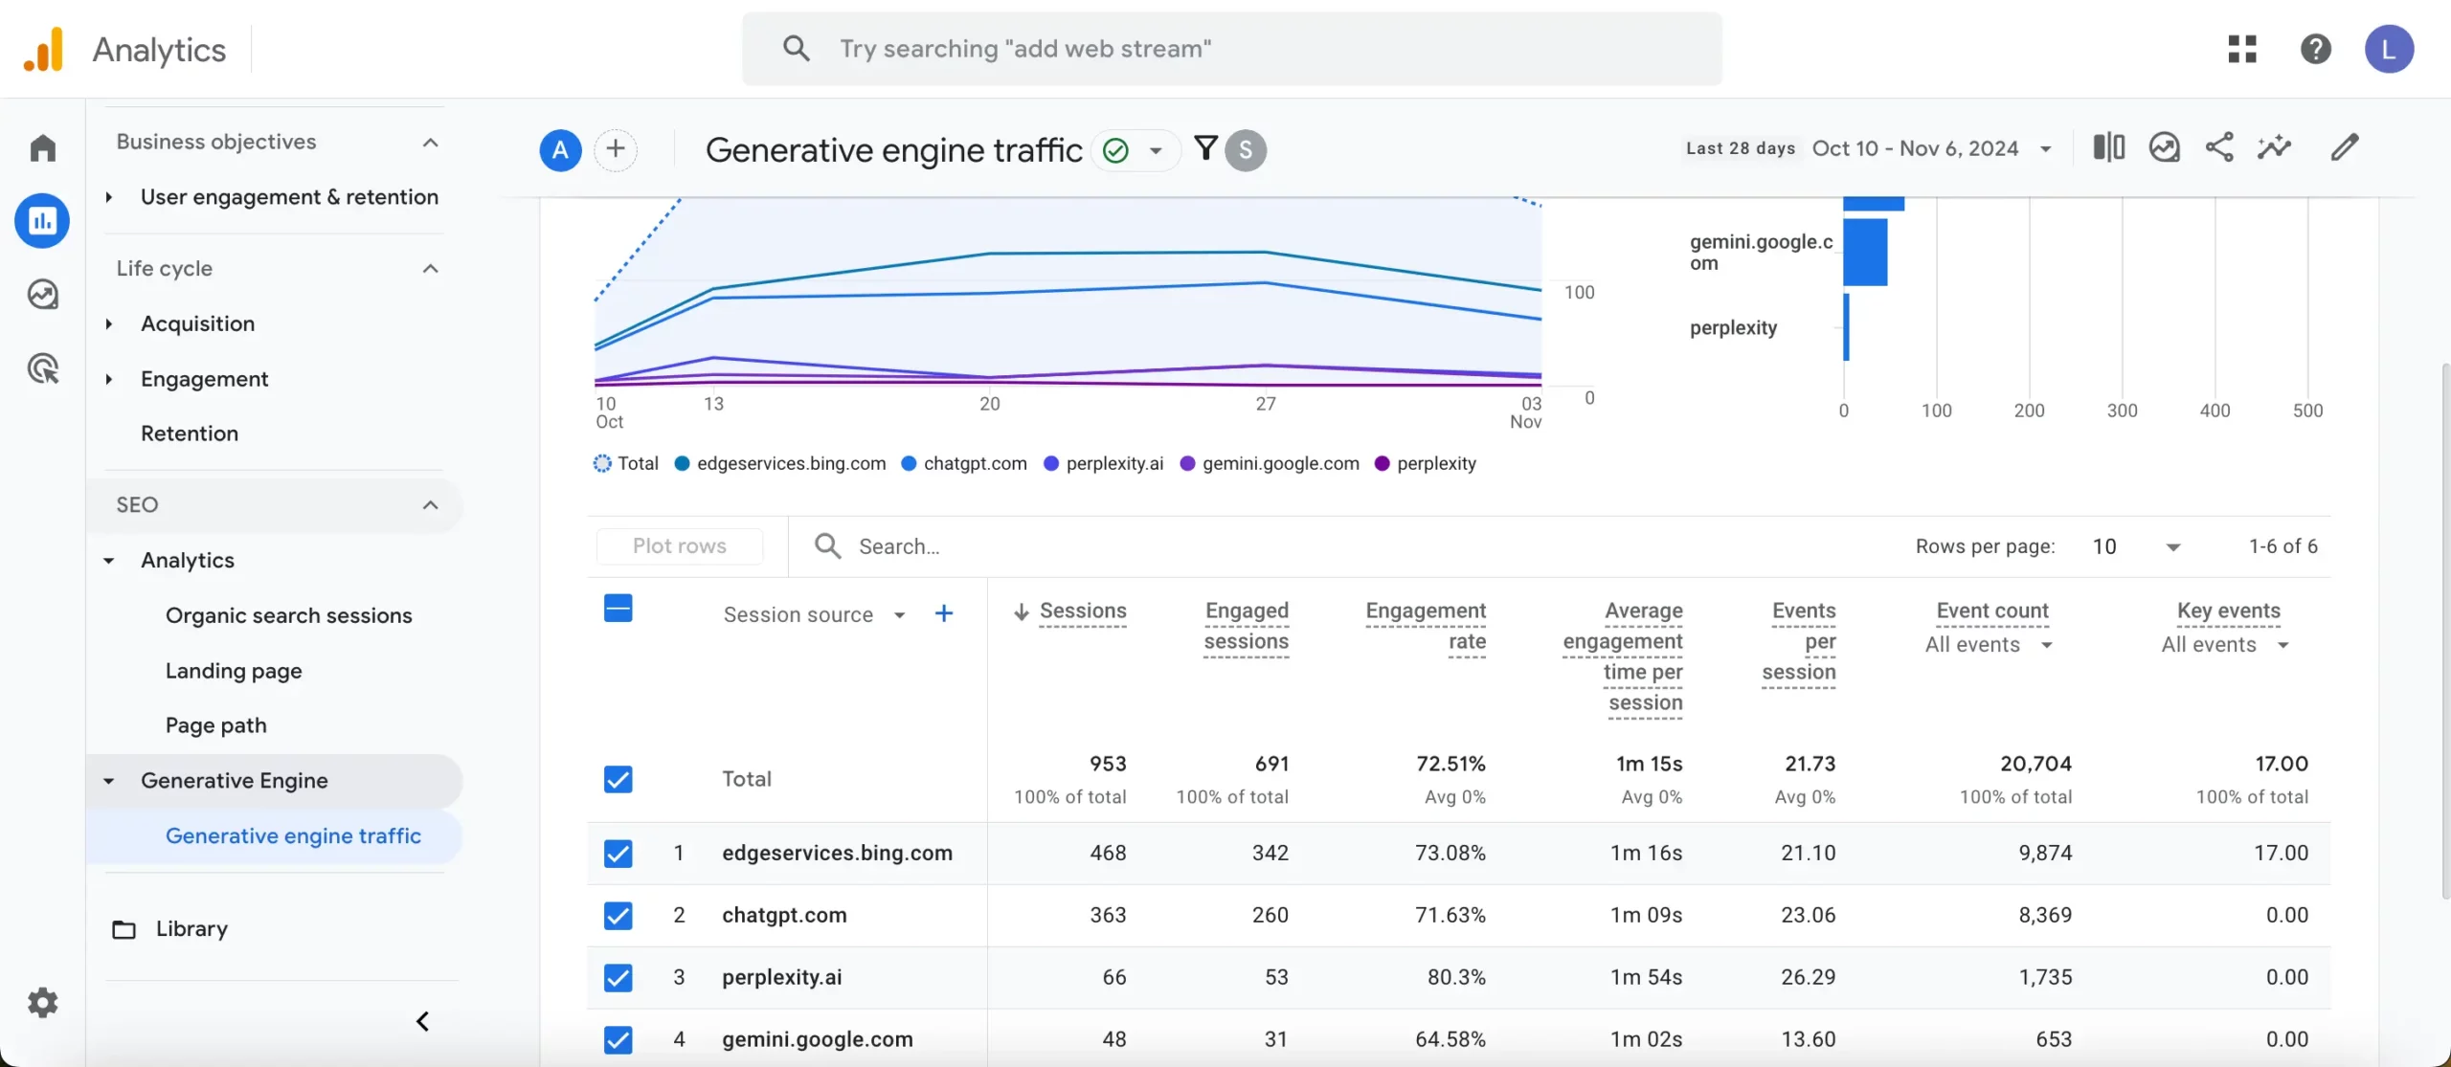Uncheck the perplexity.ai row checkbox

click(x=618, y=978)
